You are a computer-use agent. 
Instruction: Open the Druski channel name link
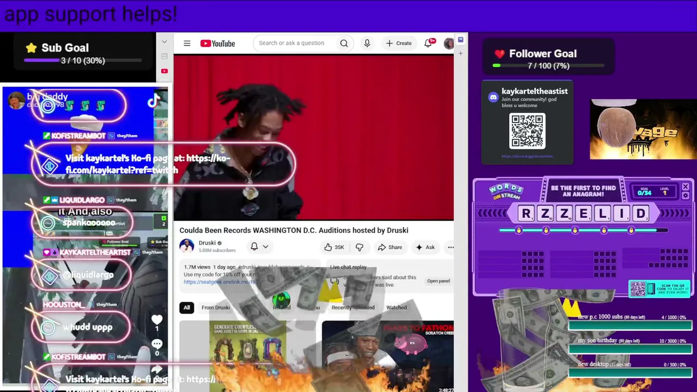pos(207,243)
